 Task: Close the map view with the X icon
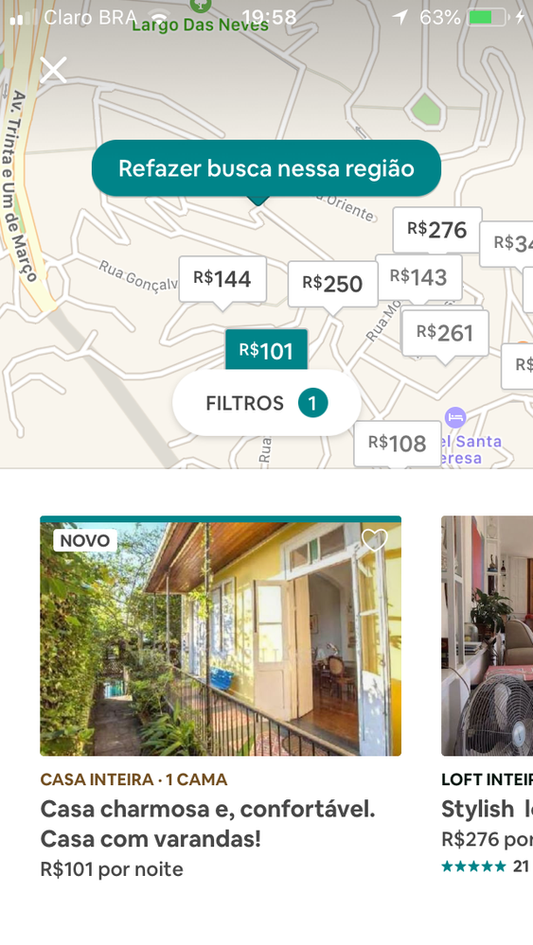(53, 70)
